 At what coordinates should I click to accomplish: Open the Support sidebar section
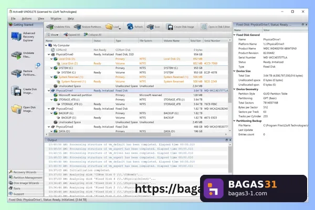coord(26,194)
